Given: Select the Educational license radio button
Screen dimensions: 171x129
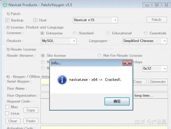Looking at the screenshot, I should click(x=108, y=33).
